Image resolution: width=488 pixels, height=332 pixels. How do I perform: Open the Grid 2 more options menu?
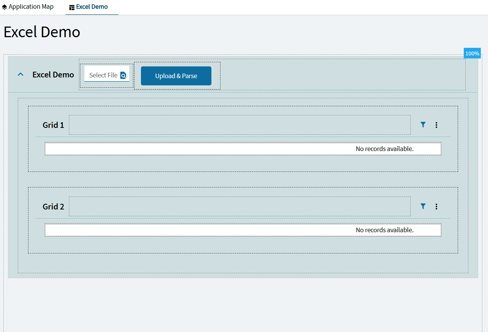(436, 206)
